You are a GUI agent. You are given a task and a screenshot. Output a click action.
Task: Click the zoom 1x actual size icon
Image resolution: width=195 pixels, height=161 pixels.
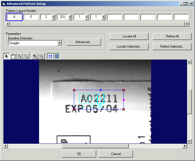click(41, 56)
